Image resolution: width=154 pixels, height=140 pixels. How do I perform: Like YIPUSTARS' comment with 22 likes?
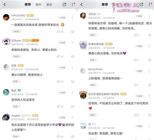[58, 32]
